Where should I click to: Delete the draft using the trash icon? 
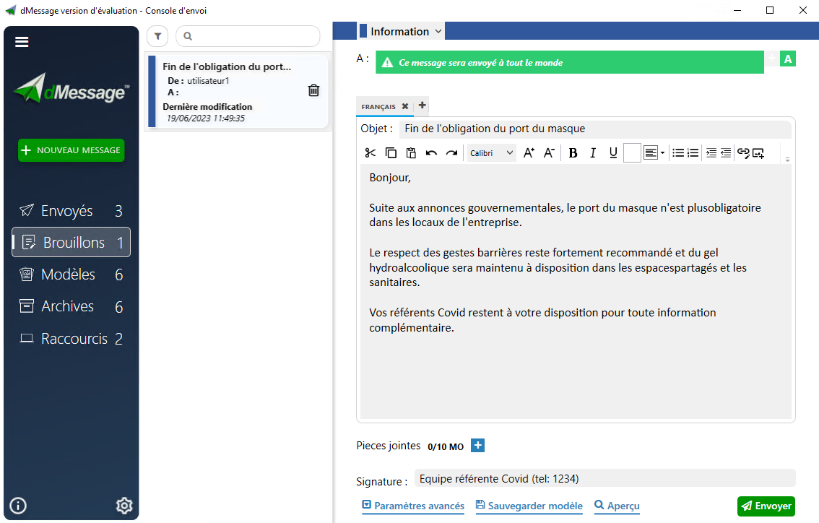pyautogui.click(x=313, y=90)
